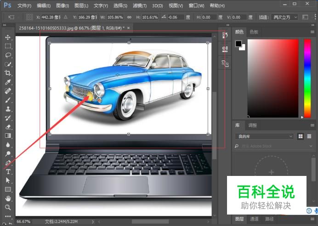Open the Color panel options menu
Image resolution: width=318 pixels, height=226 pixels.
[312, 32]
